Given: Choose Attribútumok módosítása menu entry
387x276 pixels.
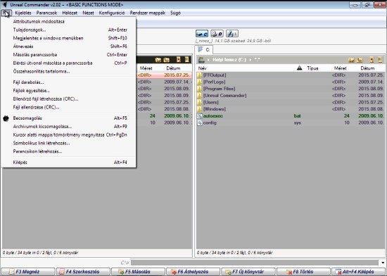Looking at the screenshot, I should [69, 22].
